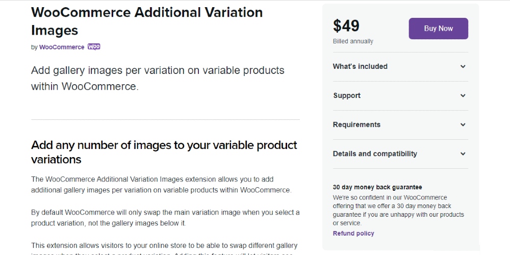Open the WooCommerce author link
Image resolution: width=510 pixels, height=255 pixels.
[62, 47]
